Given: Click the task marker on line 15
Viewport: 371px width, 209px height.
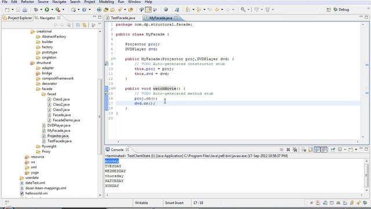Looking at the screenshot, I should [x=107, y=93].
